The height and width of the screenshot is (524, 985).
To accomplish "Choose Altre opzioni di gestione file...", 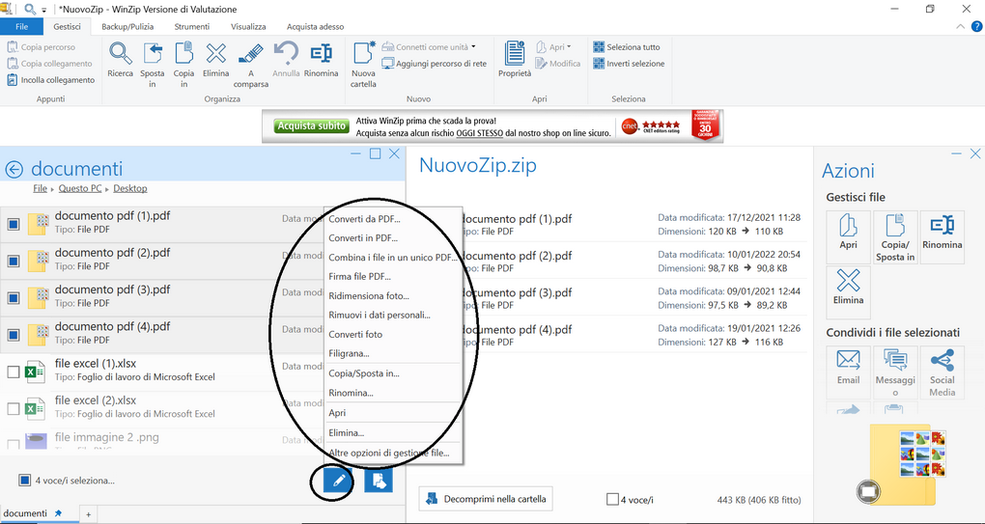I will pyautogui.click(x=393, y=454).
